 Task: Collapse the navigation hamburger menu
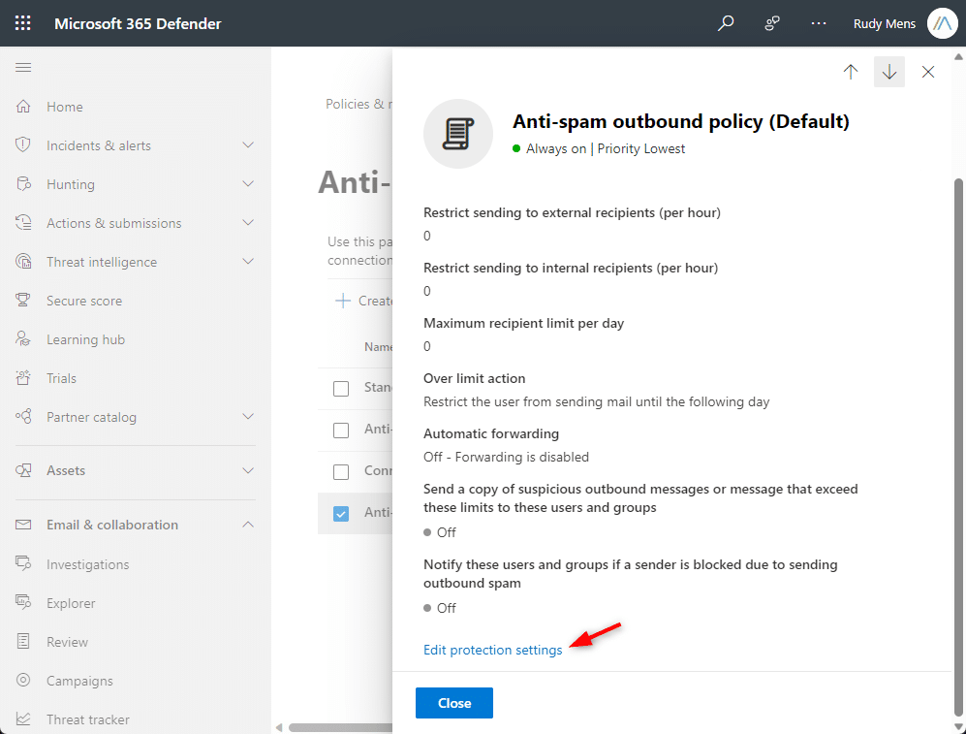click(23, 67)
